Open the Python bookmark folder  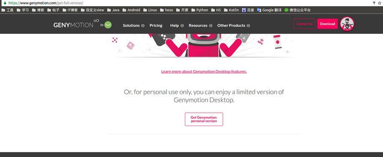200,10
